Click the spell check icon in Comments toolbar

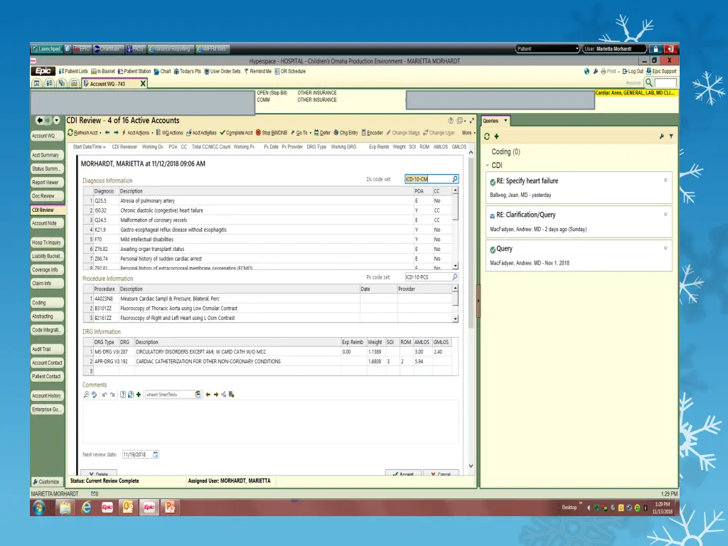[x=95, y=395]
